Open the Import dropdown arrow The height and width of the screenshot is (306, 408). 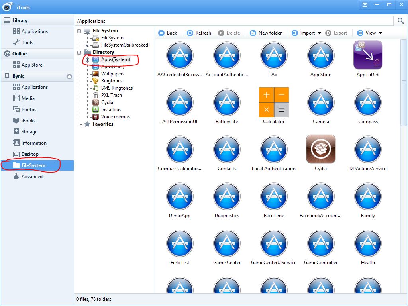(319, 33)
